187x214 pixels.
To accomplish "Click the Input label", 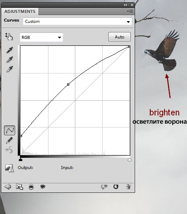I will 67,168.
